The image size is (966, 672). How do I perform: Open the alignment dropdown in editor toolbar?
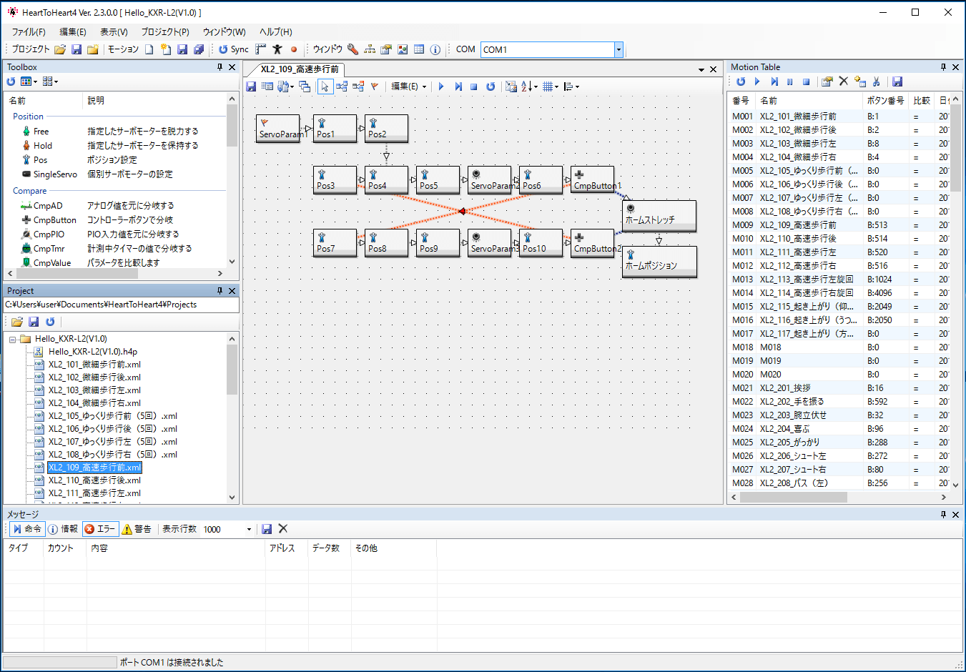point(571,87)
